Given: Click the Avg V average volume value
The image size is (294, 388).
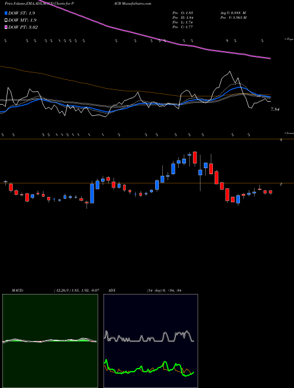Looking at the screenshot, I should point(232,13).
